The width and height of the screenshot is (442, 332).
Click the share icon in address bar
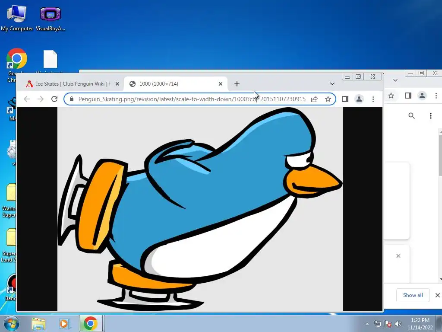coord(314,99)
